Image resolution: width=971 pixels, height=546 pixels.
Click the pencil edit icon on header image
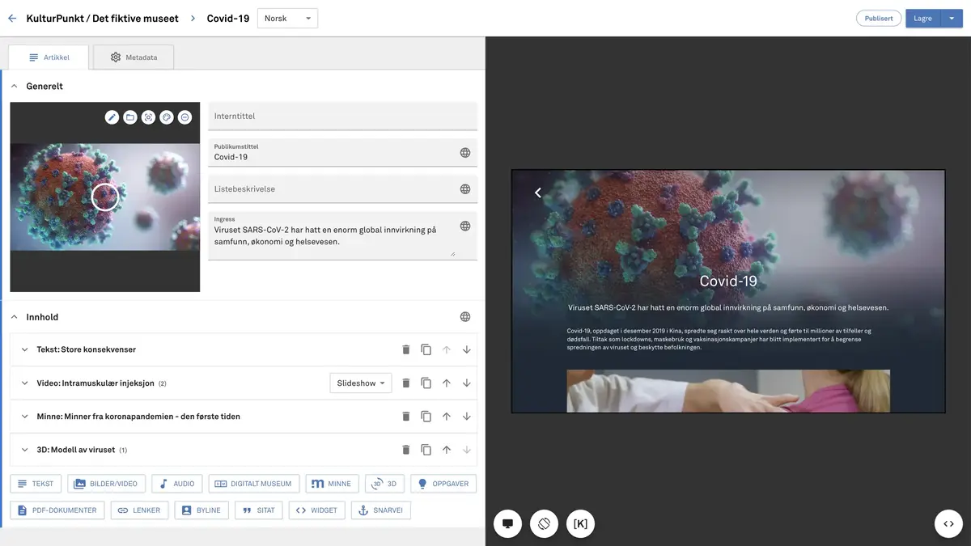(112, 117)
